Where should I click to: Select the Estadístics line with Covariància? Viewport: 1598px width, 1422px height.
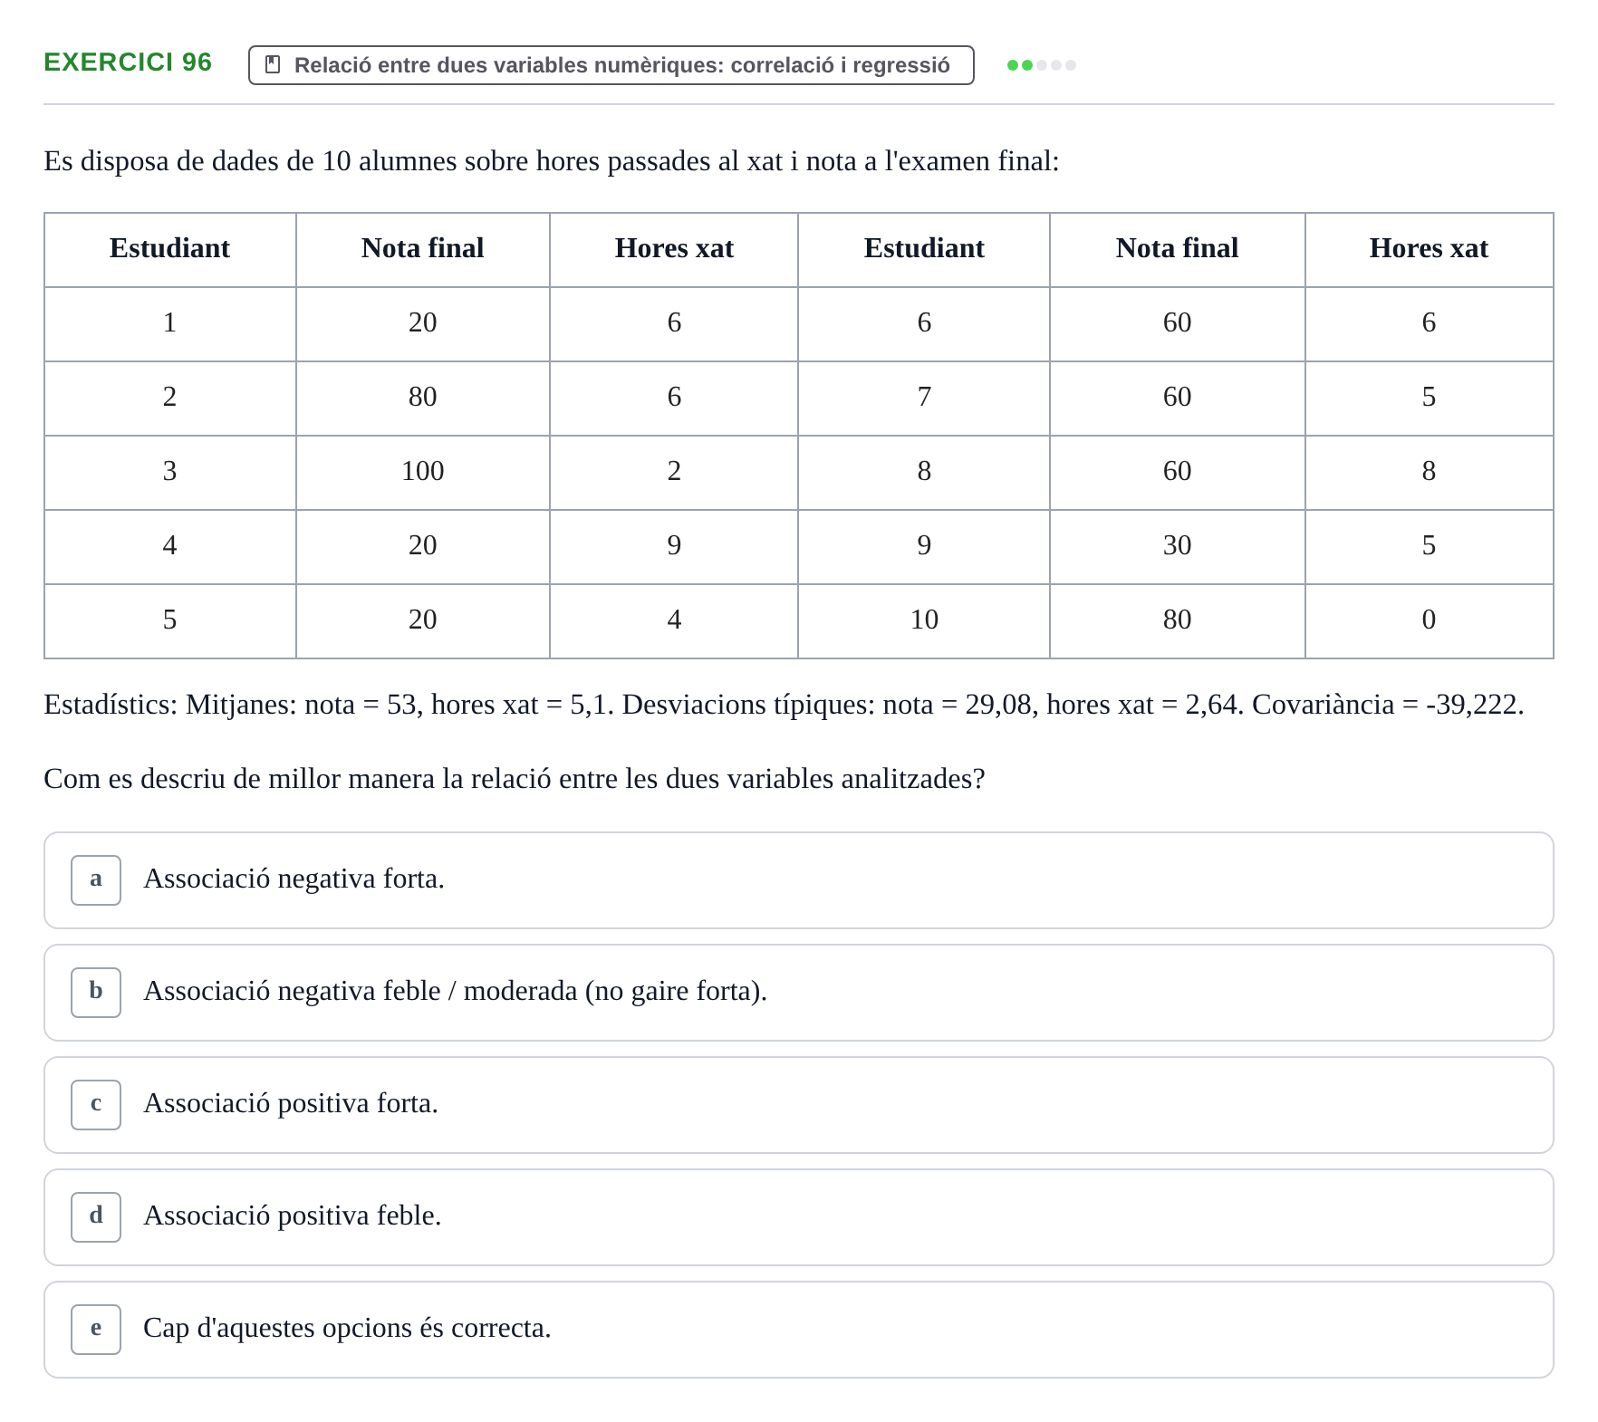point(784,705)
